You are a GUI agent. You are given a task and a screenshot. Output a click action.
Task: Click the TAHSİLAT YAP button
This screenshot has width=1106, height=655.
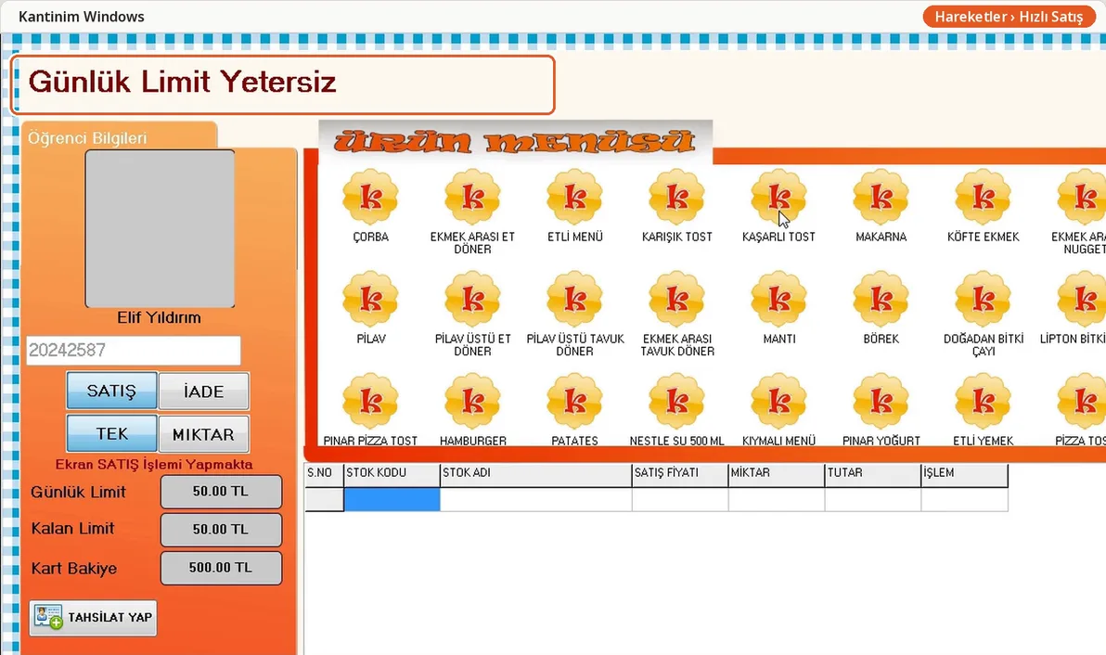click(93, 618)
